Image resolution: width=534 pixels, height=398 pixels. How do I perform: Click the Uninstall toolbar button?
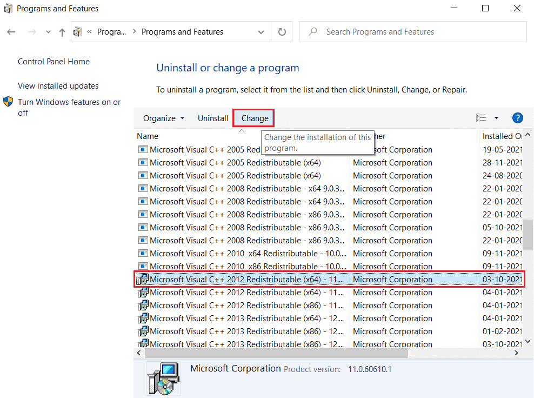tap(213, 118)
